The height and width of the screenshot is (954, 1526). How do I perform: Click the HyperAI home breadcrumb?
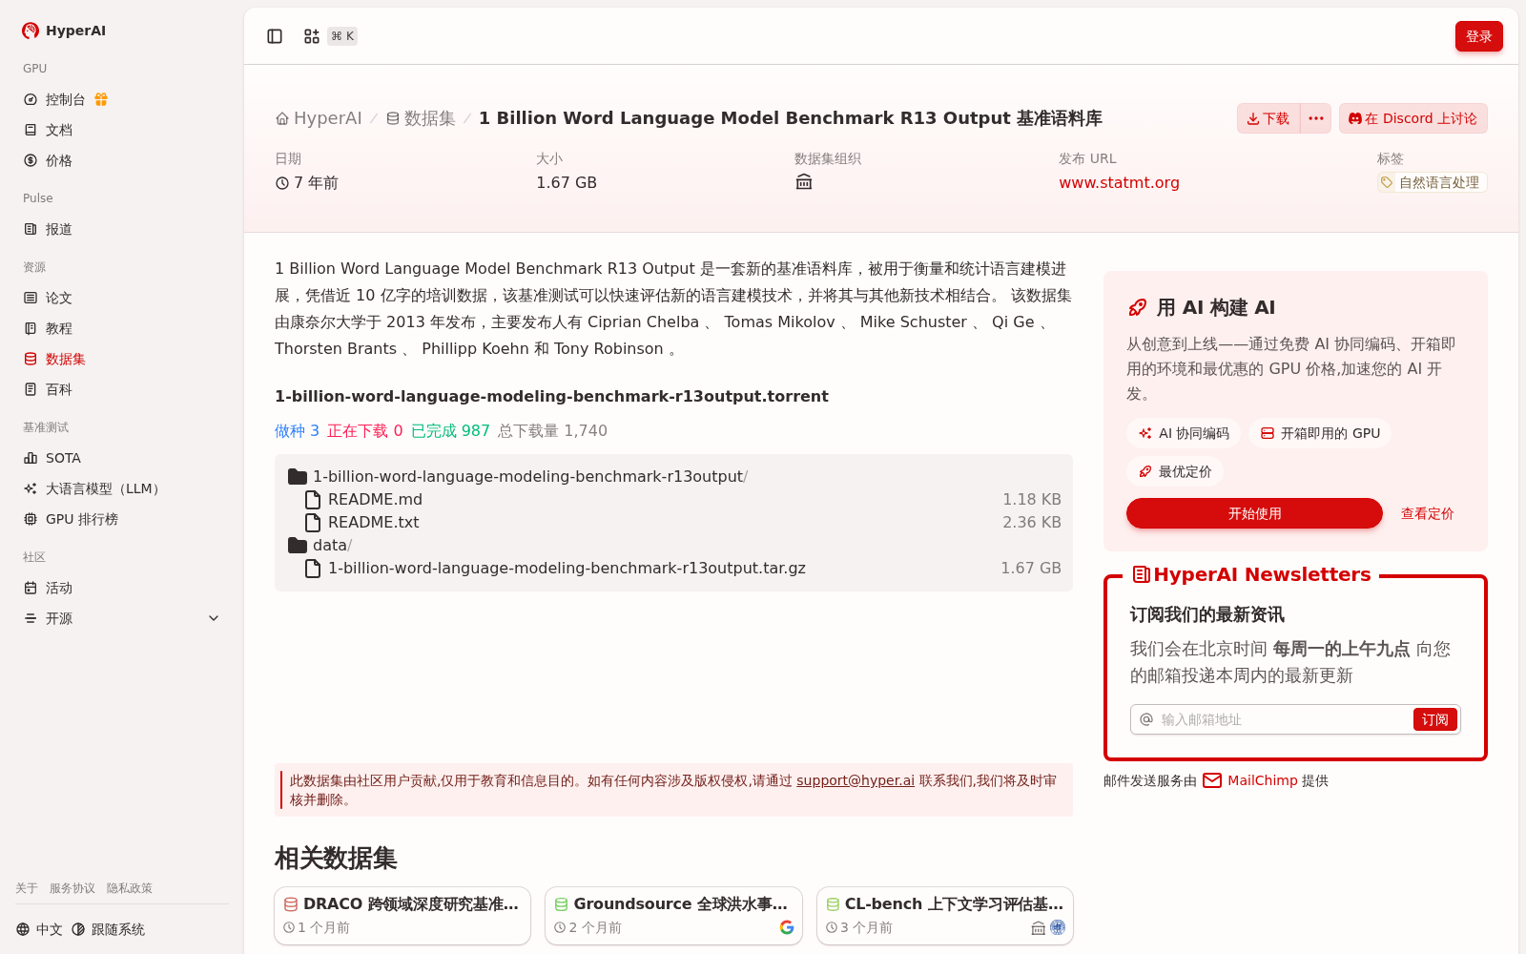tap(319, 118)
